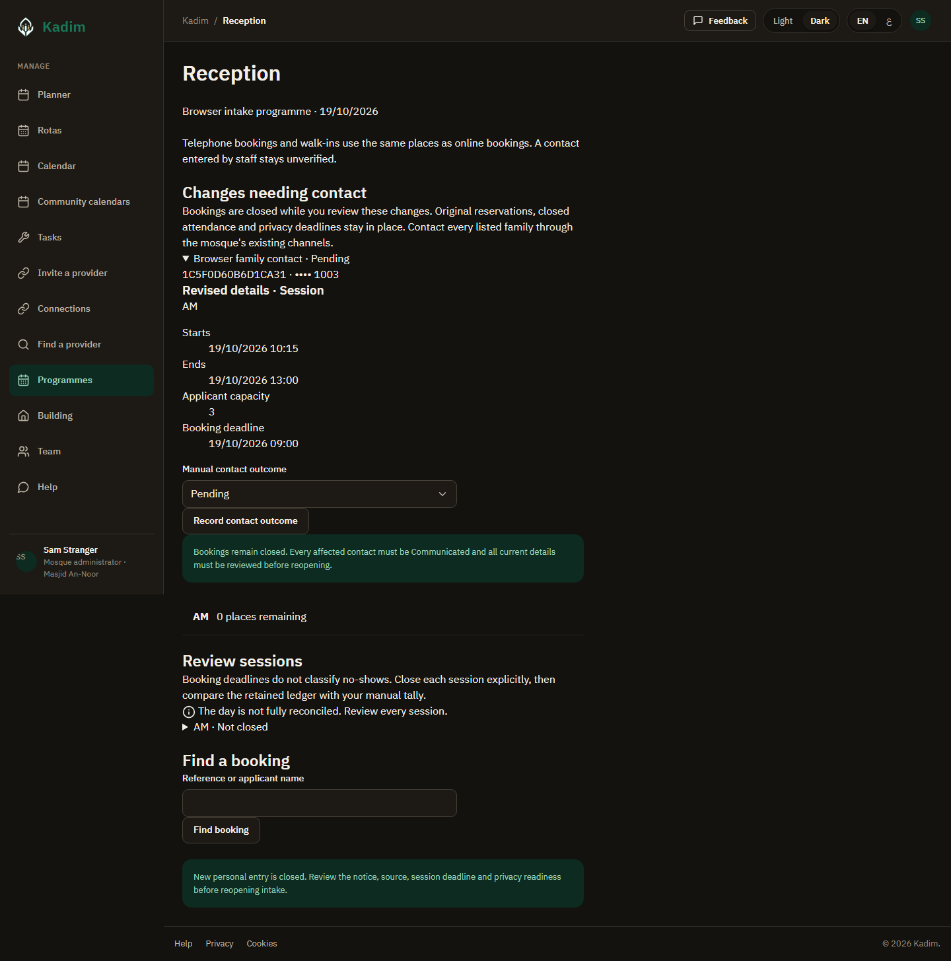Click the Building home icon
This screenshot has width=951, height=961.
coord(24,416)
